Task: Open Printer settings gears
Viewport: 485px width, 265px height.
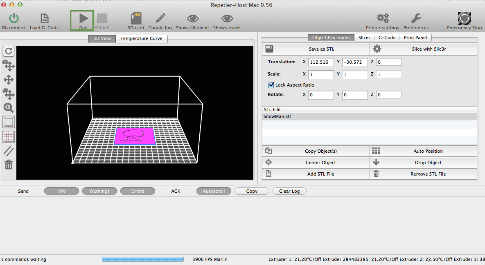Action: (383, 18)
